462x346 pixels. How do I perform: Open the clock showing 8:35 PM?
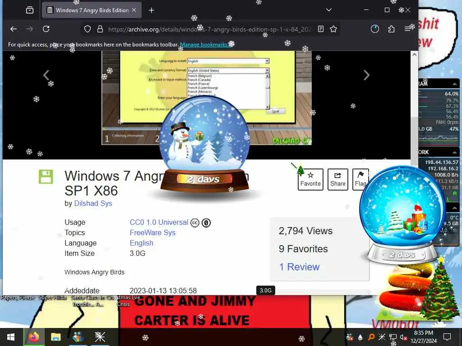point(424,337)
